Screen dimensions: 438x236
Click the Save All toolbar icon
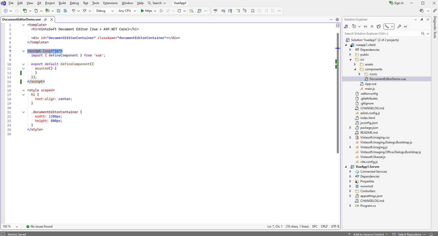click(65, 11)
